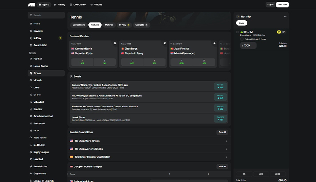Select the 1/1 odds pill for Olive Oyl
The image size is (316, 182).
click(x=279, y=32)
